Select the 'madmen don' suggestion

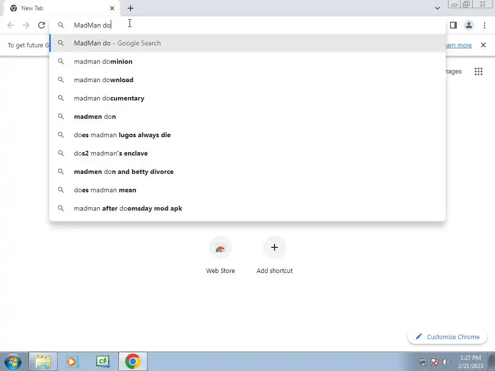point(247,116)
